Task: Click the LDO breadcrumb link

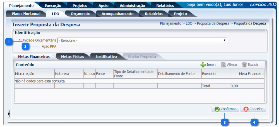Action: coord(189,24)
